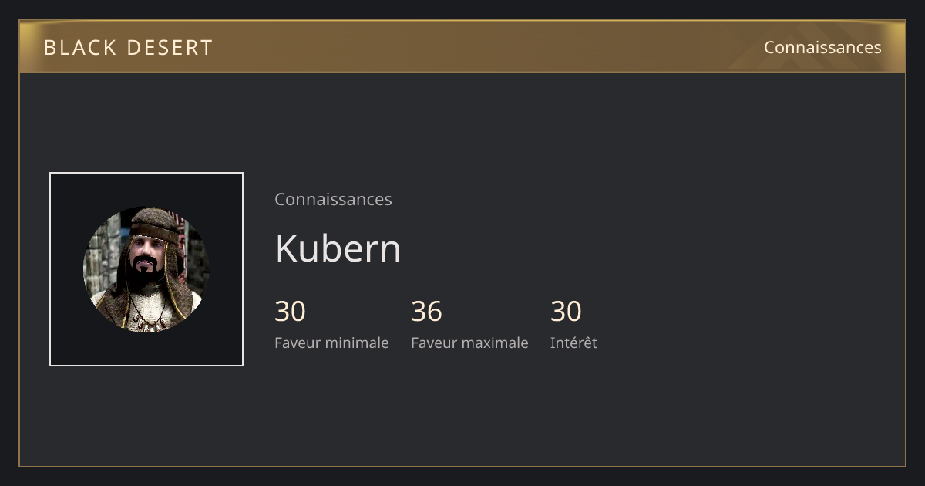Image resolution: width=925 pixels, height=486 pixels.
Task: Click the Faveur minimale value 30
Action: click(x=290, y=312)
